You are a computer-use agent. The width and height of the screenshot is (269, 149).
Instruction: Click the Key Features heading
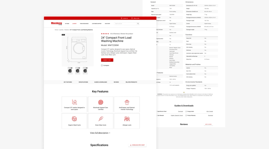coord(100,91)
